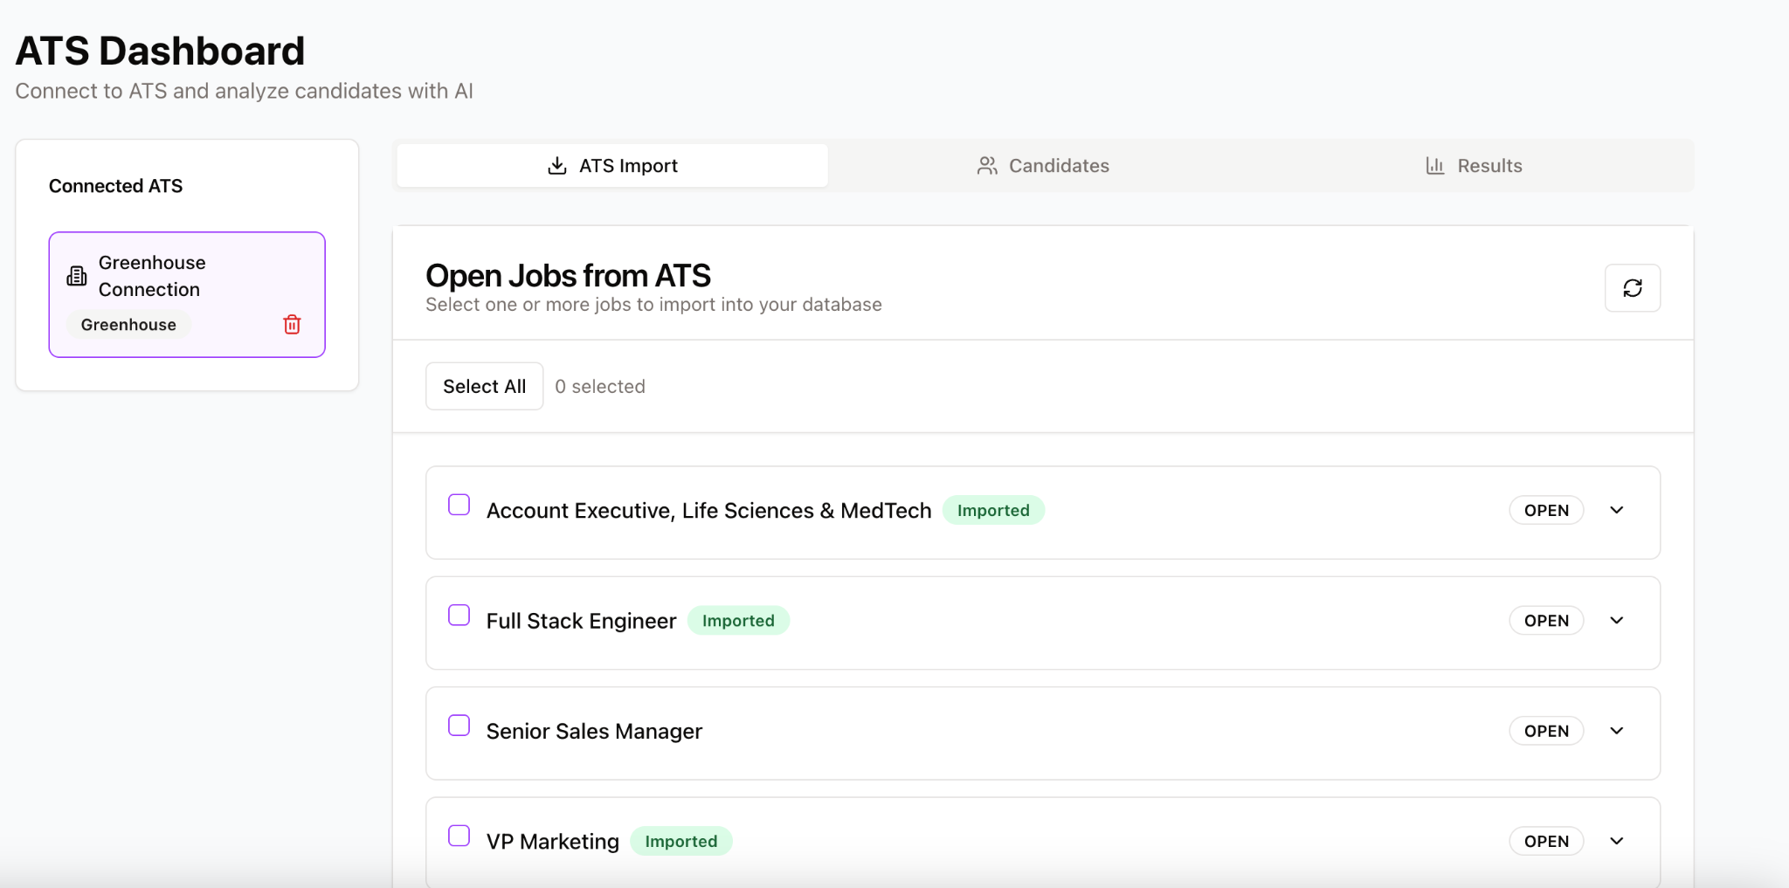The image size is (1789, 888).
Task: Expand the Account Executive job details chevron
Action: [x=1617, y=510]
